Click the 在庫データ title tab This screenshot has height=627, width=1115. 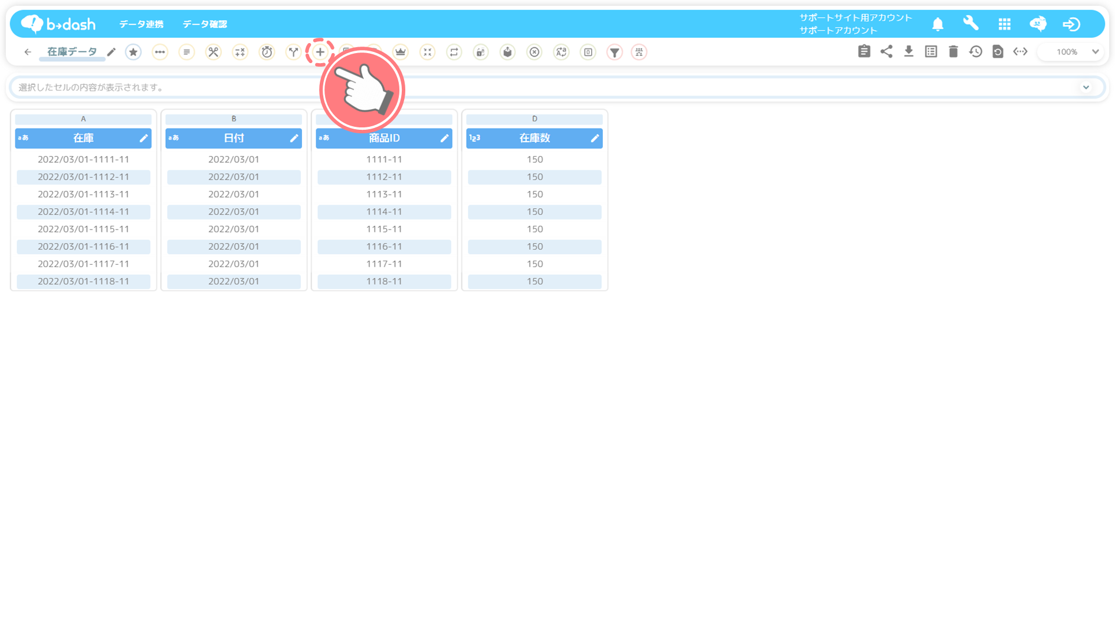tap(72, 52)
